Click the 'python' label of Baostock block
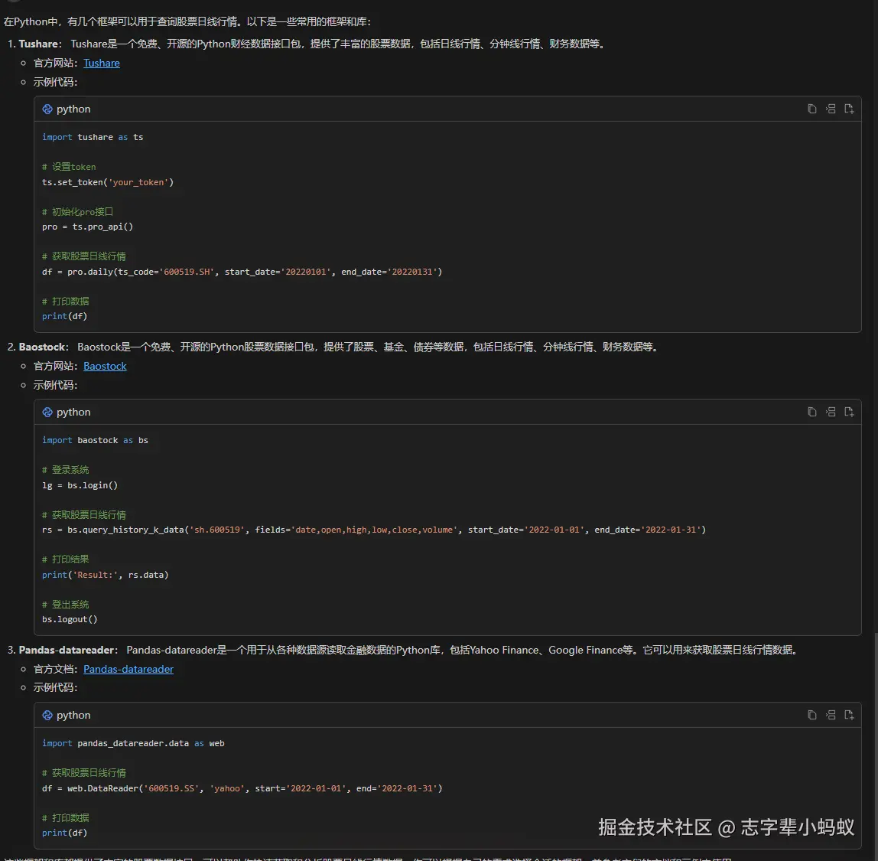This screenshot has height=861, width=878. 73,412
